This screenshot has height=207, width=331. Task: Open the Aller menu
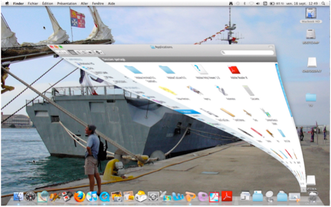[x=84, y=3]
